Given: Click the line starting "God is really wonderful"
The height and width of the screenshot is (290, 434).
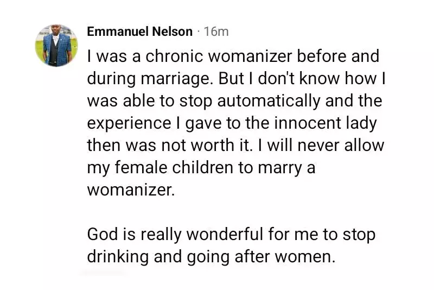Looking at the screenshot, I should tap(231, 235).
